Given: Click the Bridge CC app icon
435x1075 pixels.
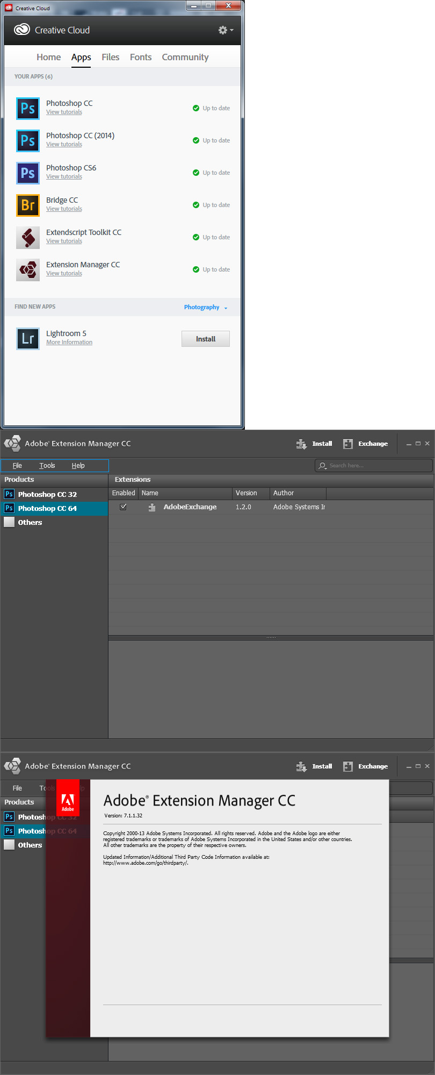Looking at the screenshot, I should click(x=28, y=205).
